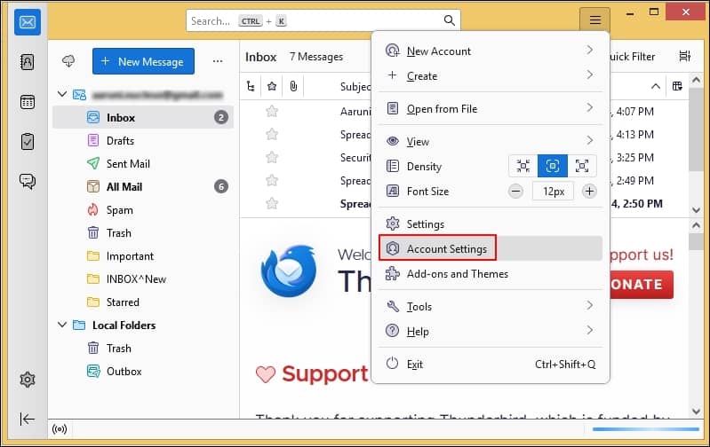Select the Inbox folder
Image resolution: width=710 pixels, height=447 pixels.
coord(143,117)
